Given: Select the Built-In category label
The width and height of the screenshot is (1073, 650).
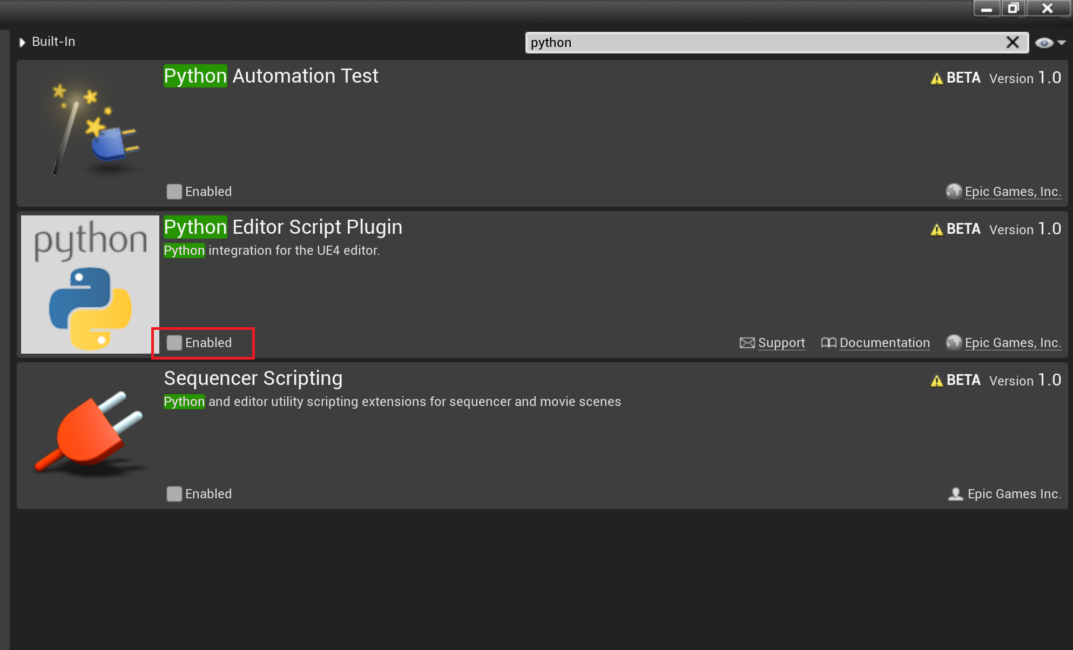Looking at the screenshot, I should click(x=53, y=42).
